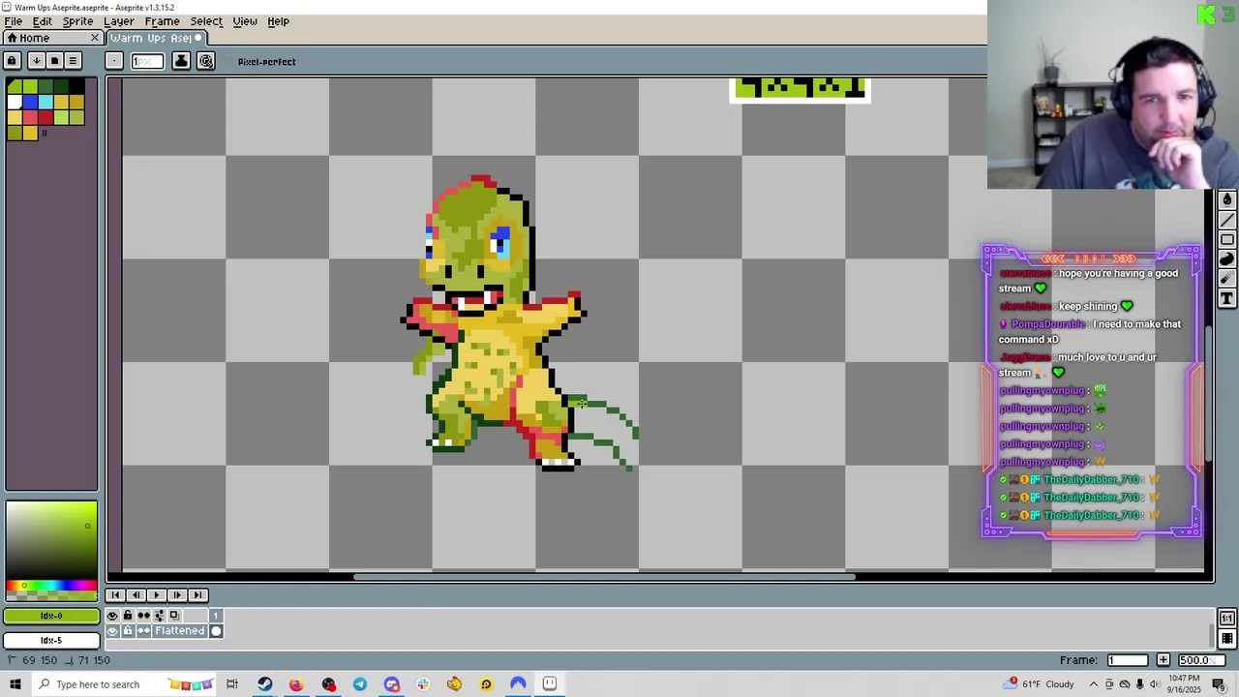Open the Frame menu
This screenshot has width=1239, height=697.
pyautogui.click(x=162, y=21)
